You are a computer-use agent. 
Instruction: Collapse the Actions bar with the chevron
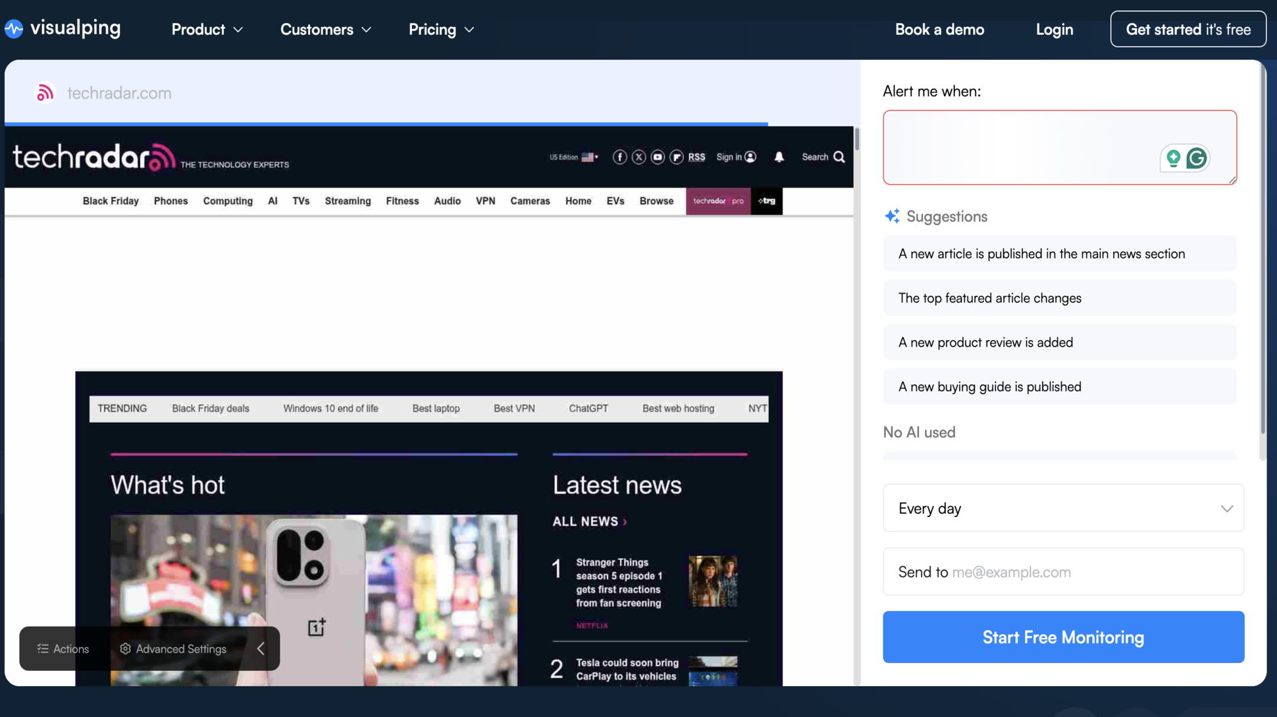(260, 649)
